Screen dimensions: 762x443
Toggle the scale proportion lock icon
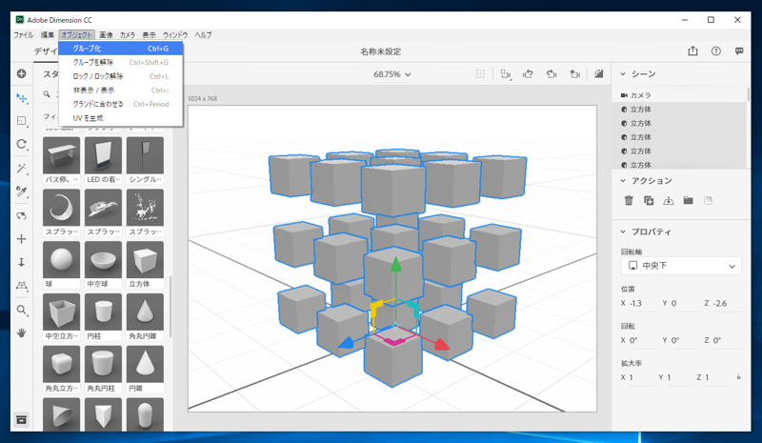(x=739, y=377)
